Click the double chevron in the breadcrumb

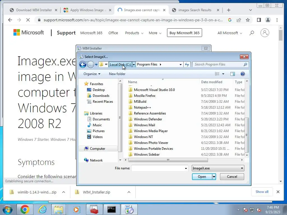106,64
